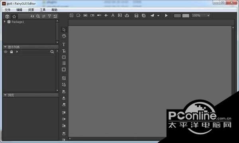
Task: Click the canvas horizontal scrollbar left arrow
Action: click(70, 139)
